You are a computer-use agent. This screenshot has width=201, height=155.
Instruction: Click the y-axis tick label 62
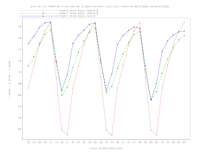pyautogui.click(x=19, y=118)
